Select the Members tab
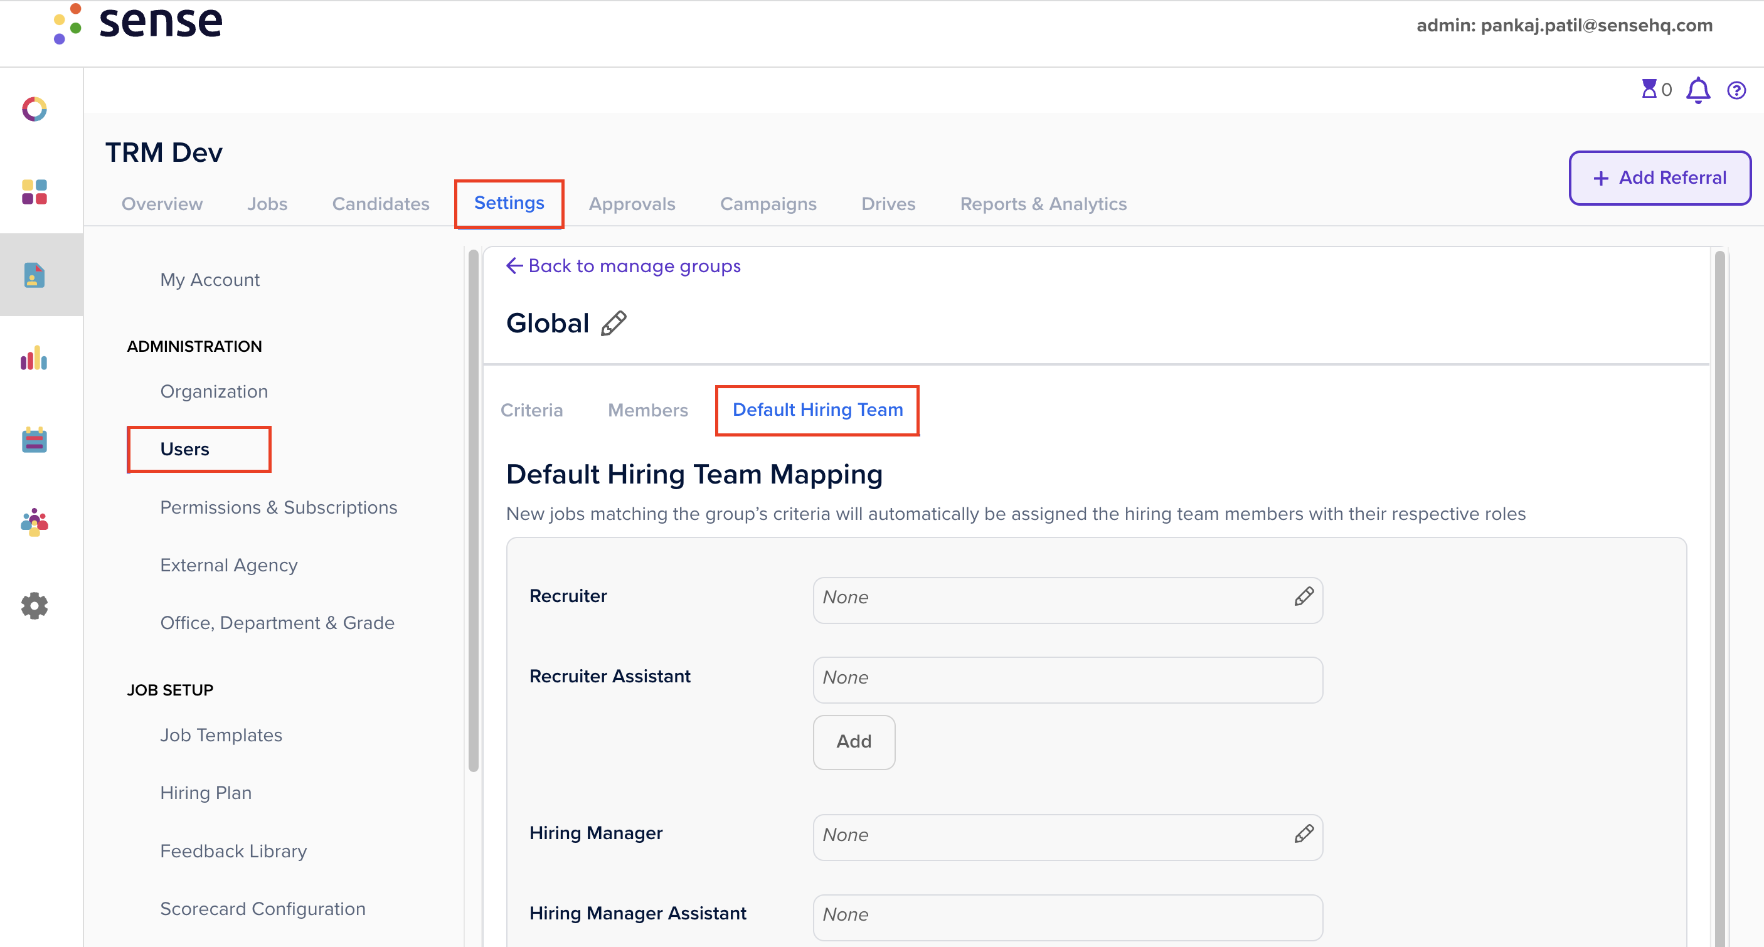The image size is (1764, 947). 648,410
